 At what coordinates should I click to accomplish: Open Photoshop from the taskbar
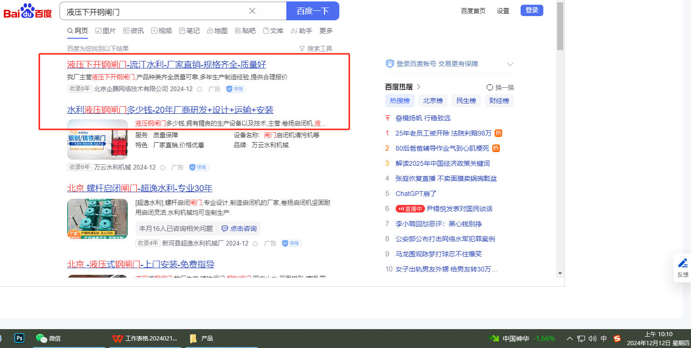pos(19,338)
